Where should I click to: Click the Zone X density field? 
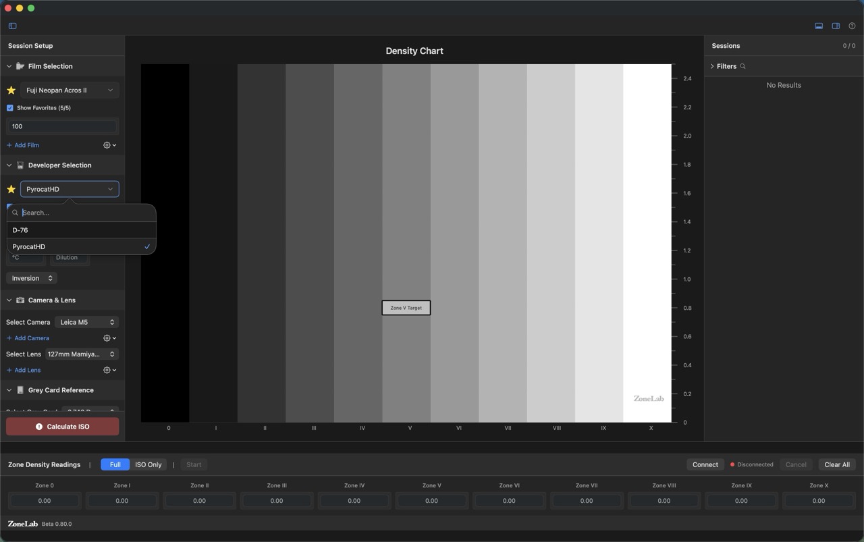(819, 501)
